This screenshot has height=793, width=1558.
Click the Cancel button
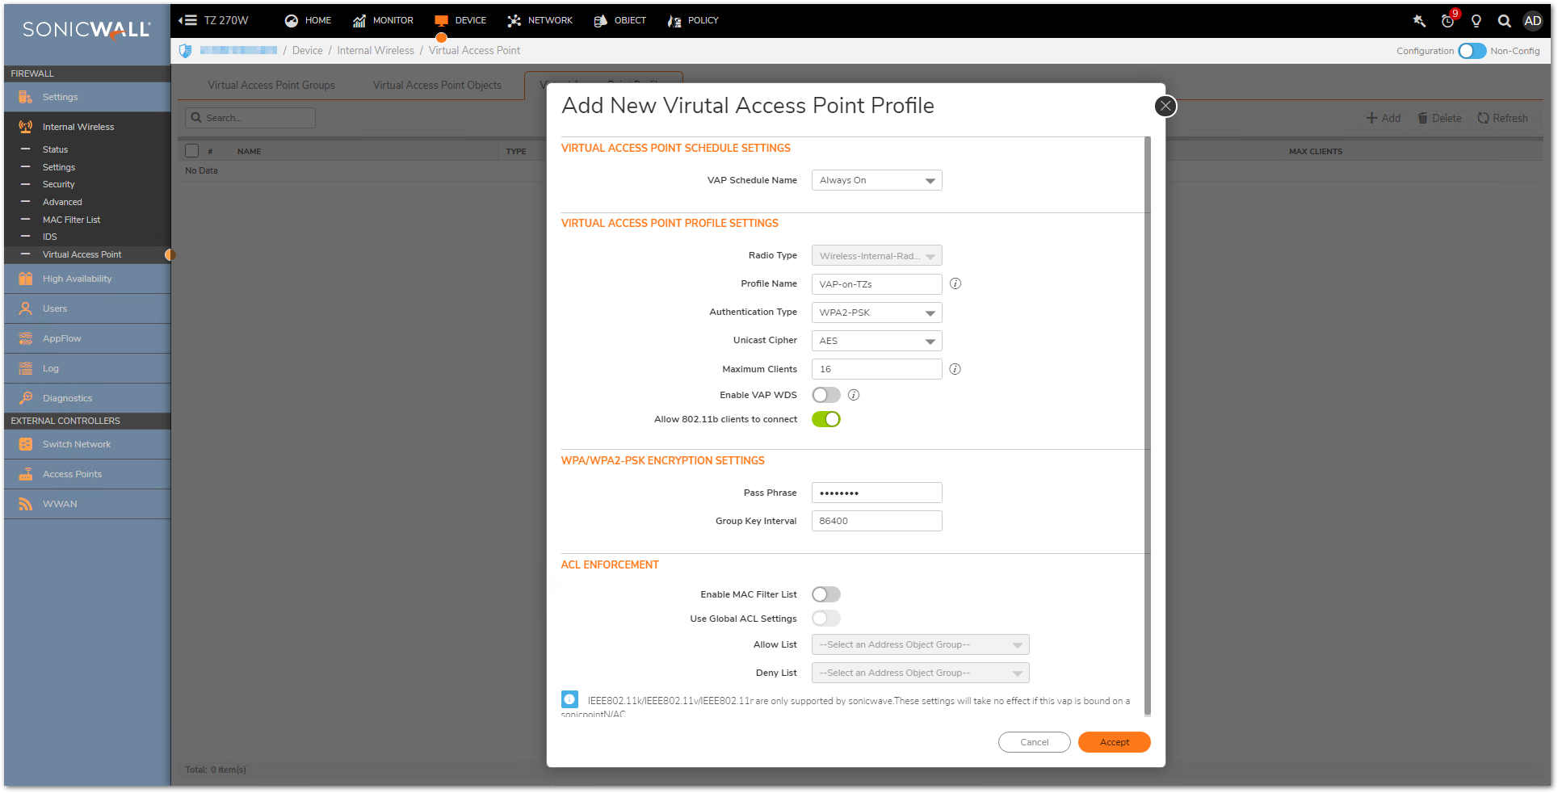(1034, 742)
